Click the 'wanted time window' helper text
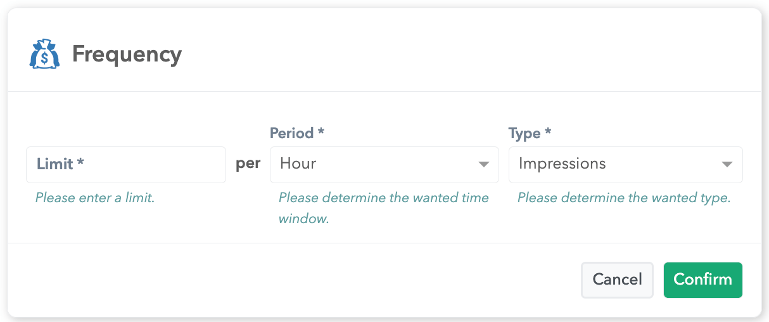 384,208
